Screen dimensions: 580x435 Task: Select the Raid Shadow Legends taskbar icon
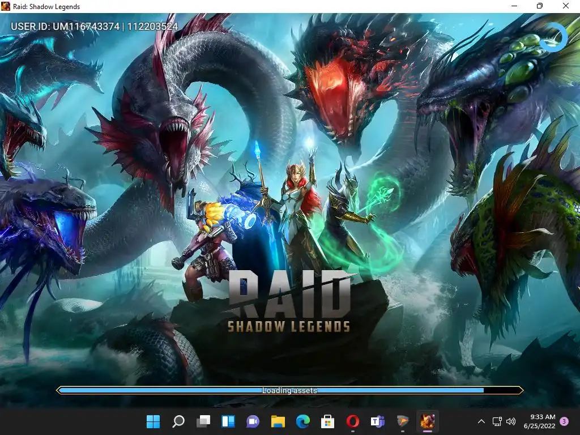[427, 421]
